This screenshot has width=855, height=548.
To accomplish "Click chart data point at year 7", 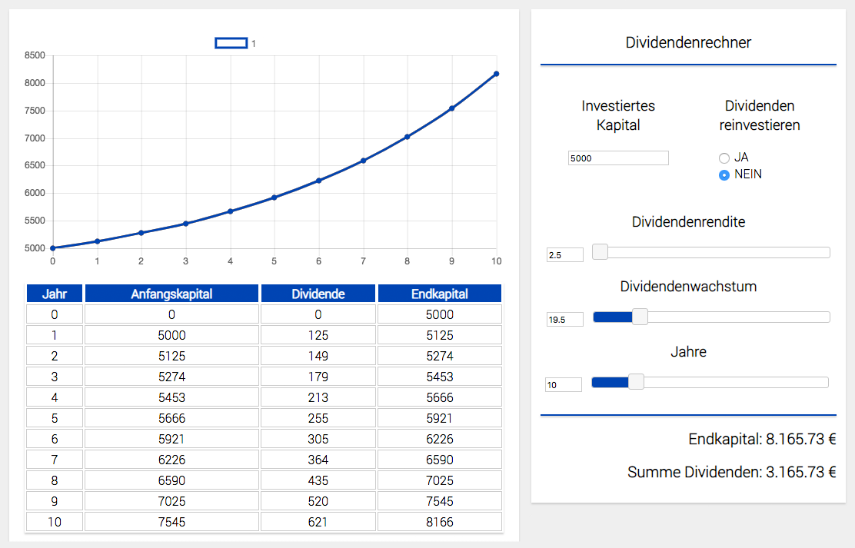I will pyautogui.click(x=363, y=161).
